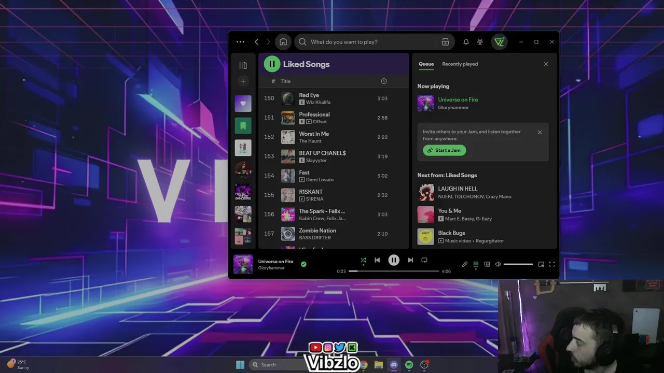The width and height of the screenshot is (664, 373).
Task: Expand Your Library sidebar
Action: click(x=243, y=65)
